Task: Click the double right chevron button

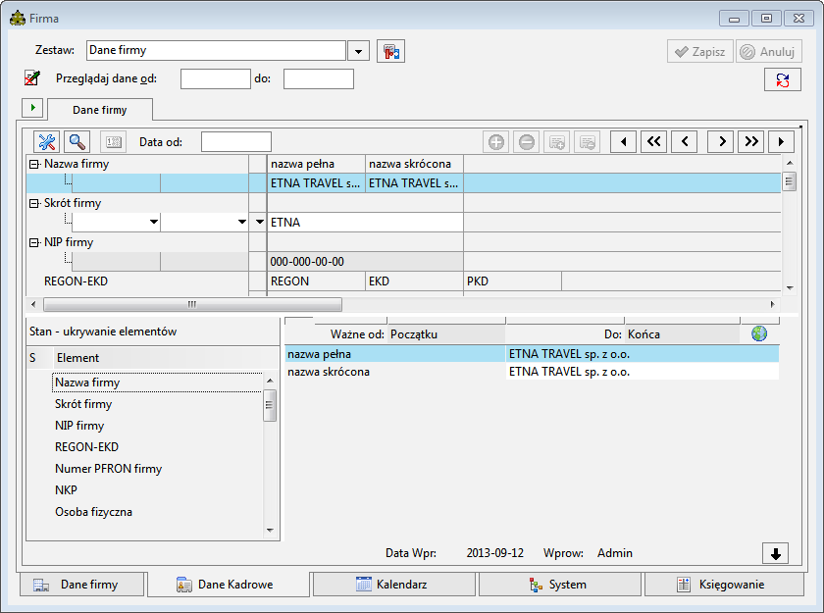Action: [x=751, y=142]
